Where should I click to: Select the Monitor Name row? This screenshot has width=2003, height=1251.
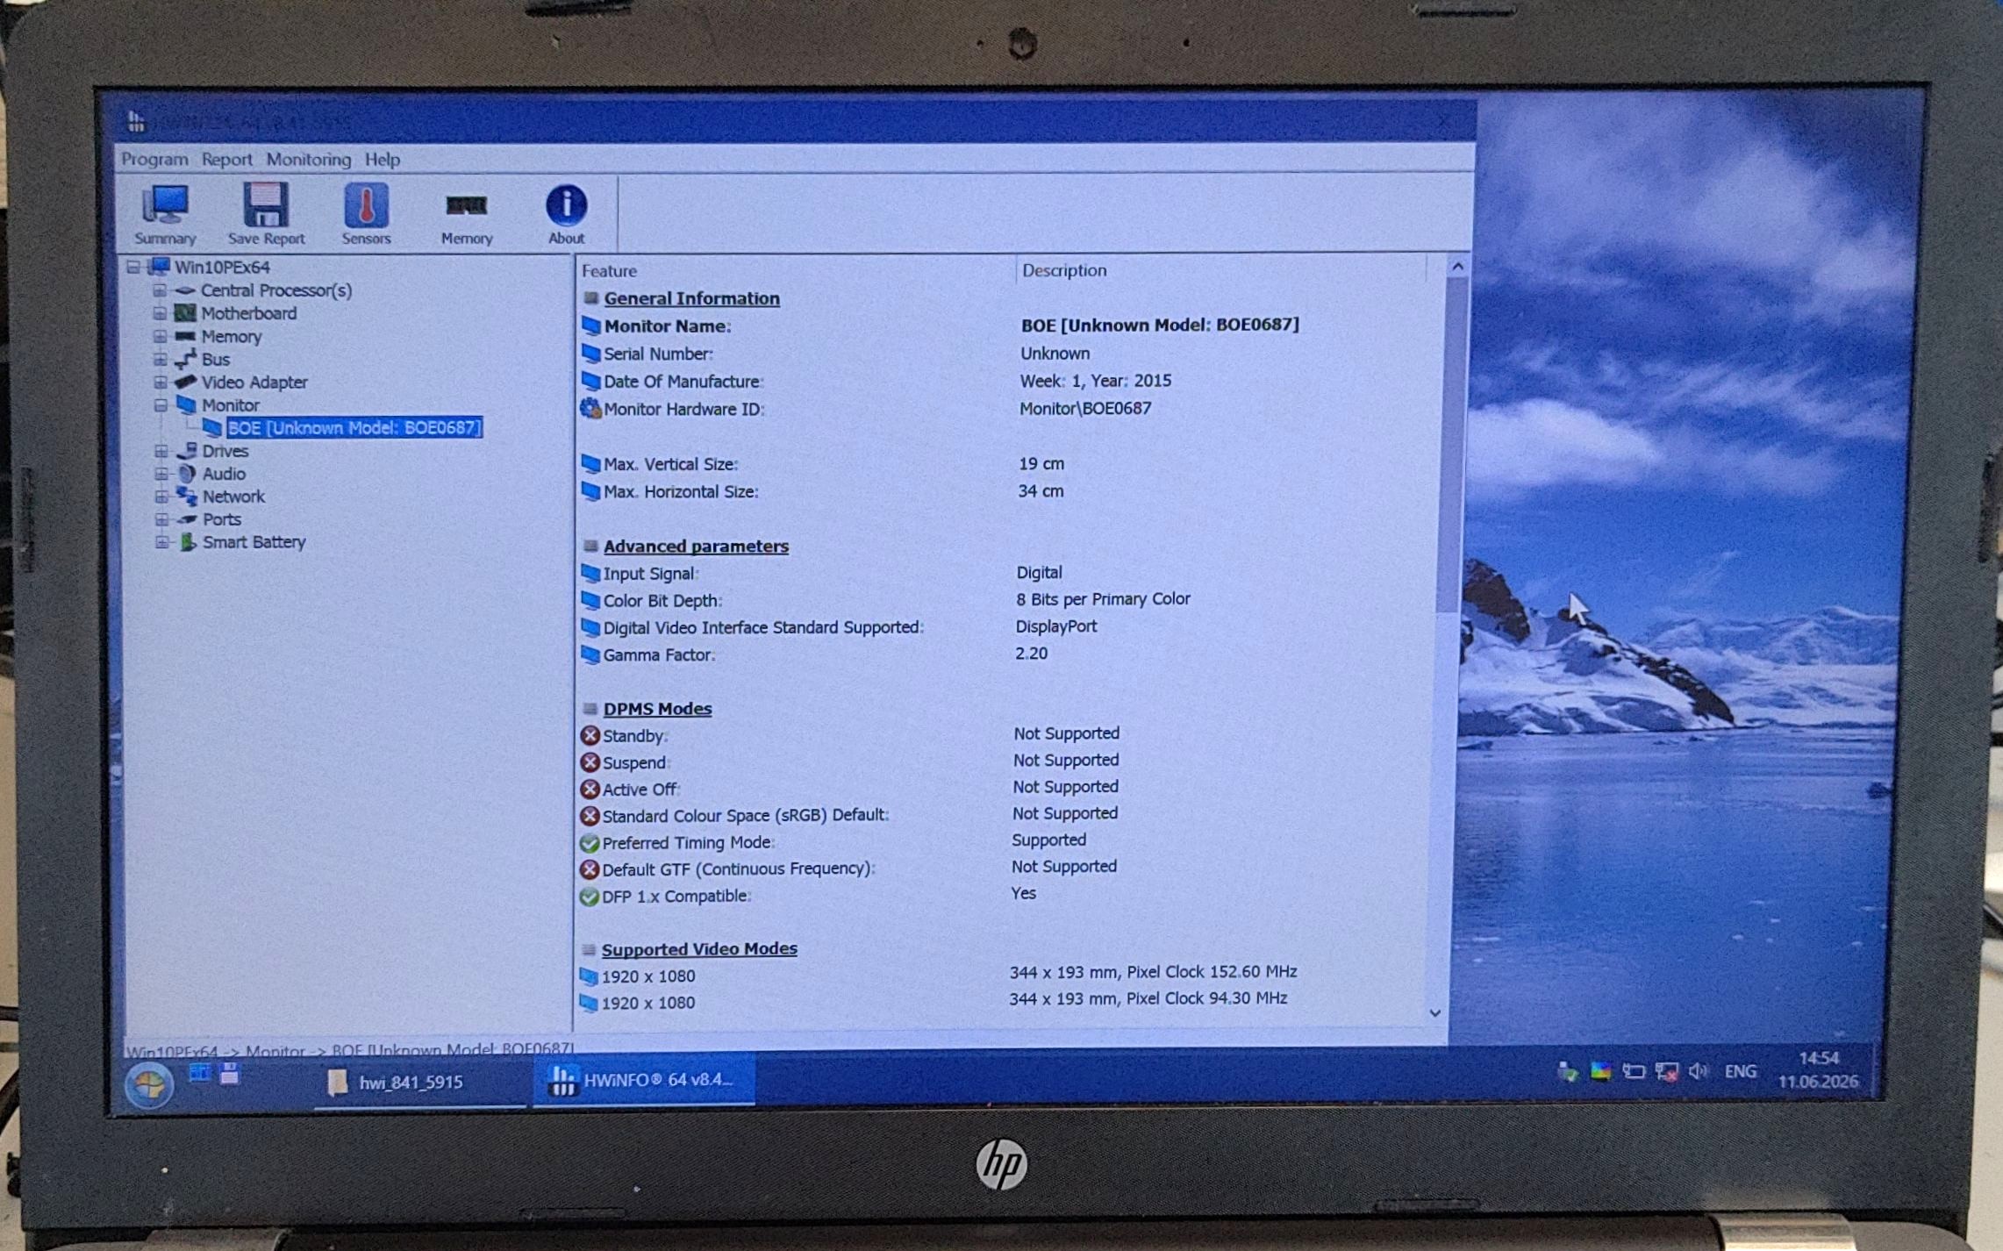pyautogui.click(x=1009, y=325)
